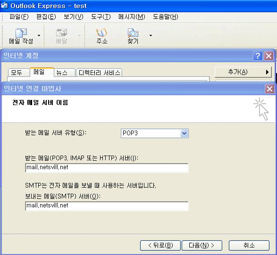Click the 배달 send/receive icon
The width and height of the screenshot is (277, 255).
62,33
